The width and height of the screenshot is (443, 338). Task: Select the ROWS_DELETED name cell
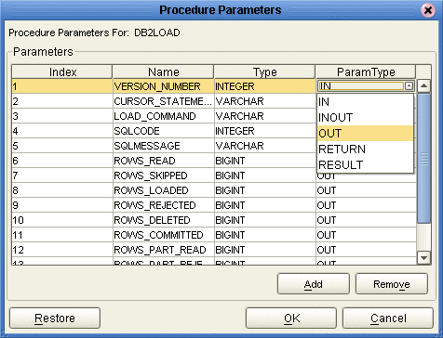coord(164,220)
